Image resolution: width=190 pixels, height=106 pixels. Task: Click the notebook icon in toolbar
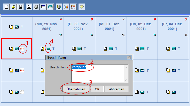[x=59, y=7]
